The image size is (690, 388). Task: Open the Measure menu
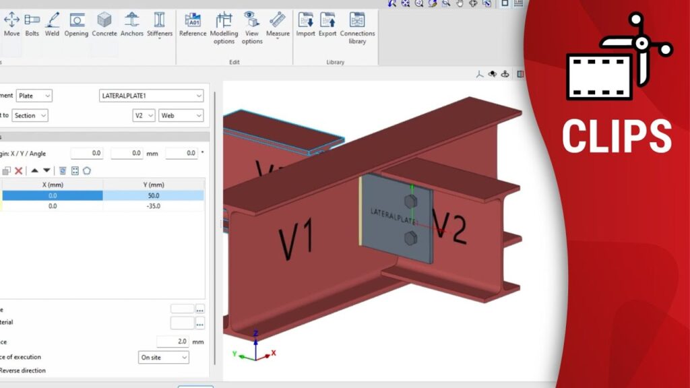point(278,28)
